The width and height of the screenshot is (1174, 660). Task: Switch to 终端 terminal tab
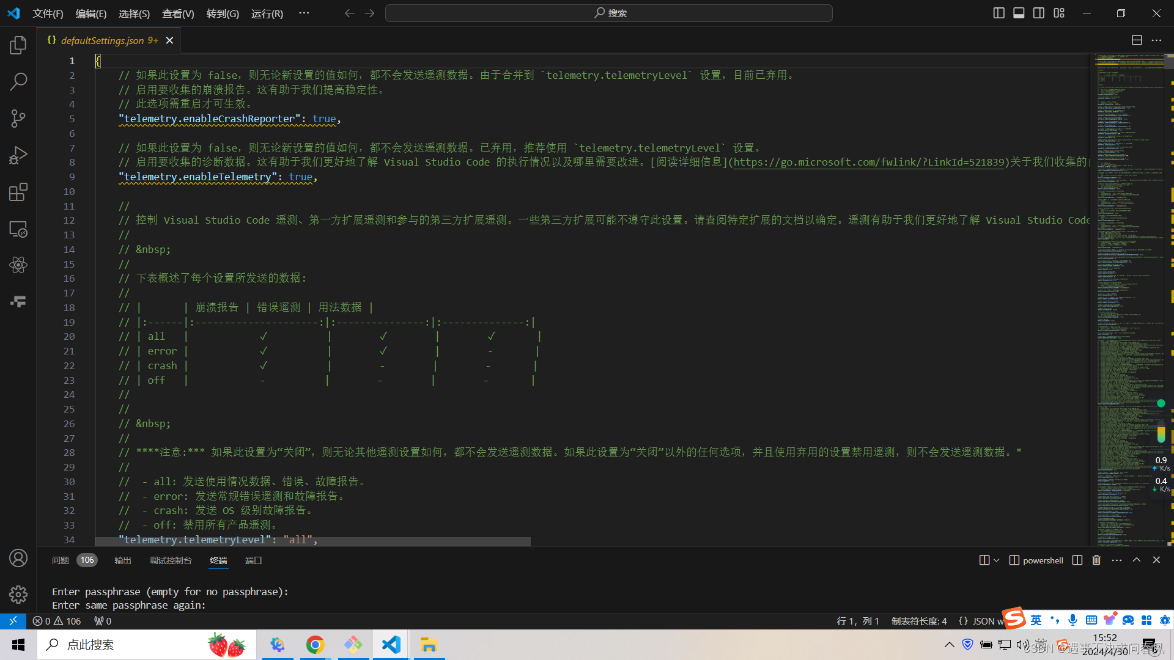click(218, 560)
